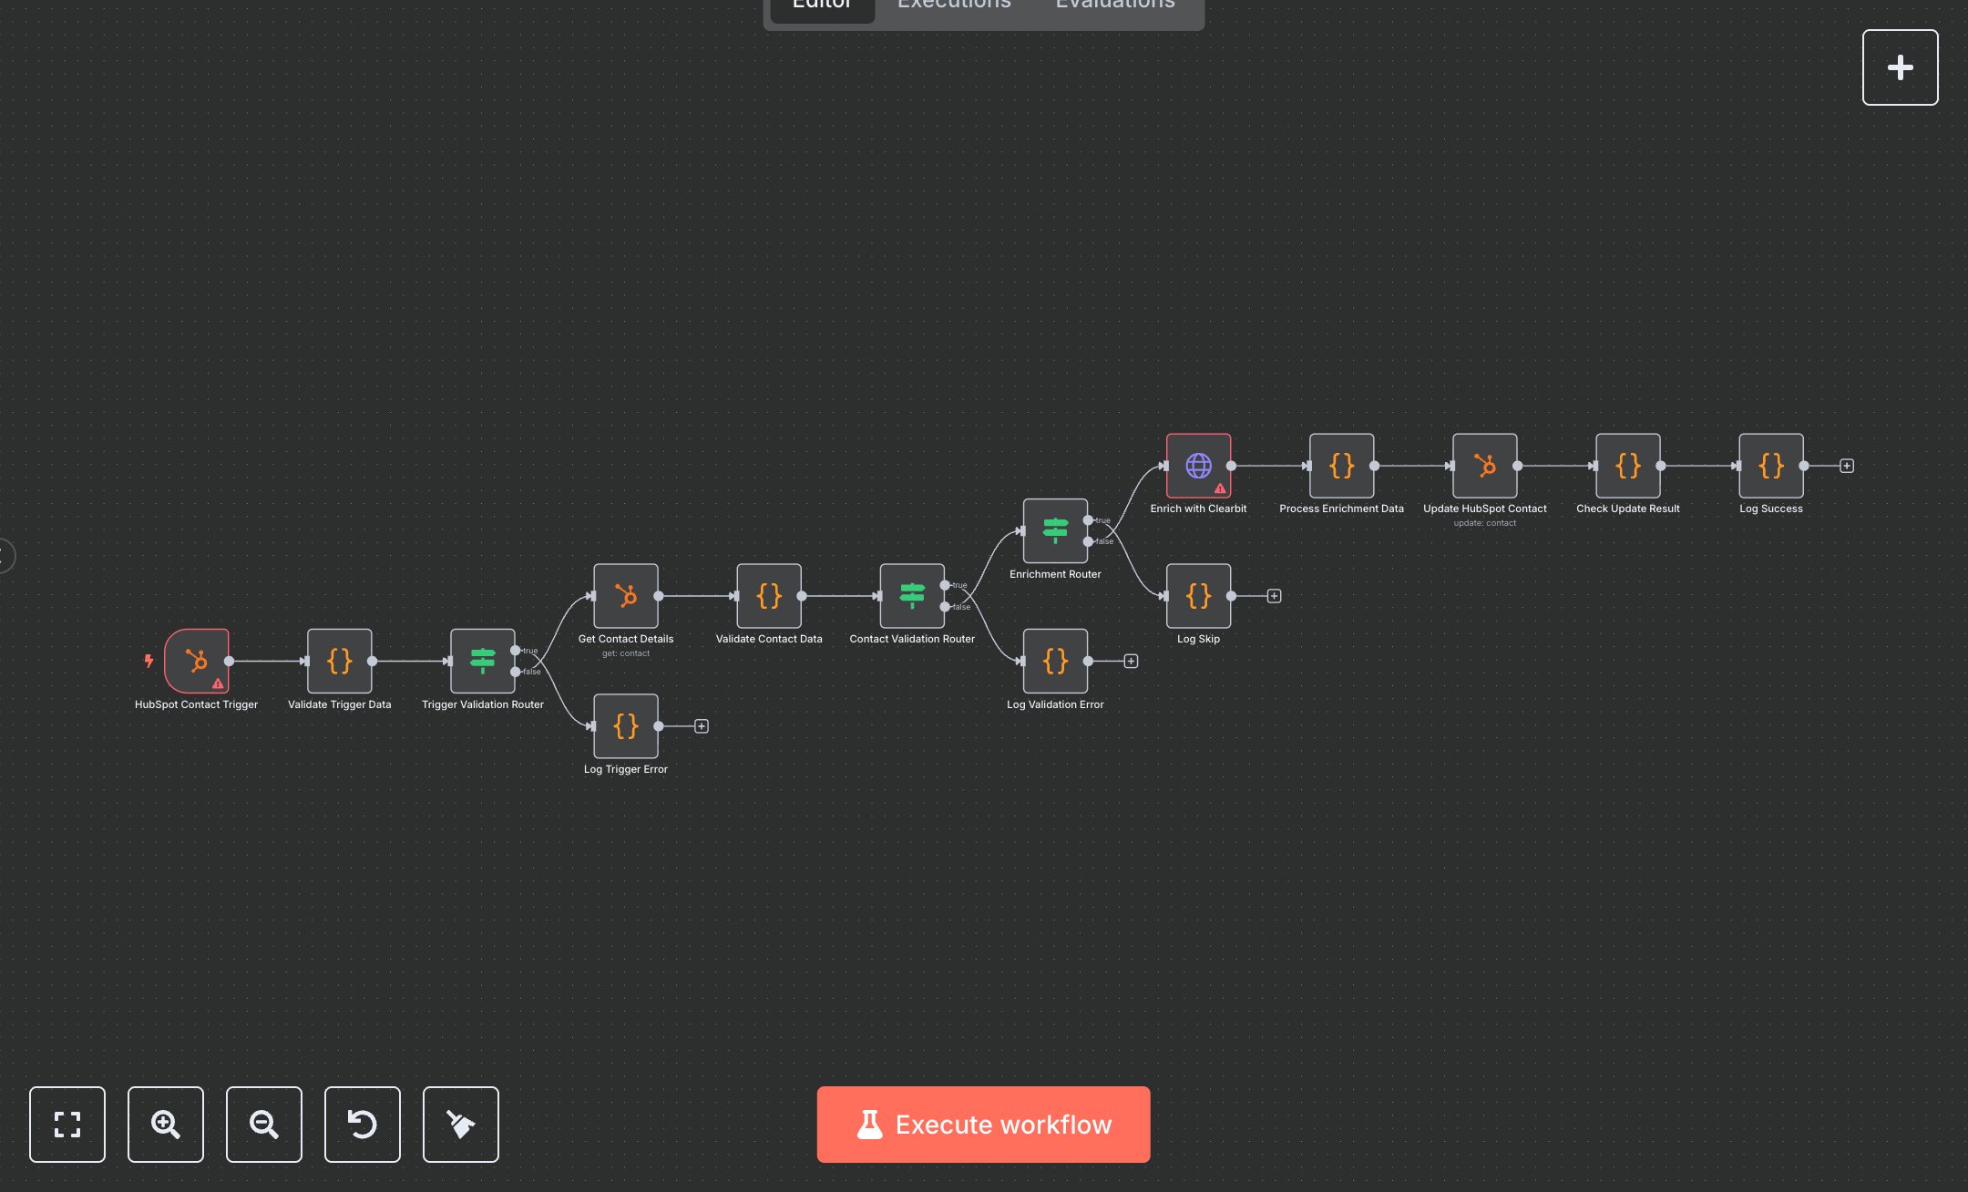Select the Contact Validation Router node
Viewport: 1968px width, 1192px height.
click(911, 597)
